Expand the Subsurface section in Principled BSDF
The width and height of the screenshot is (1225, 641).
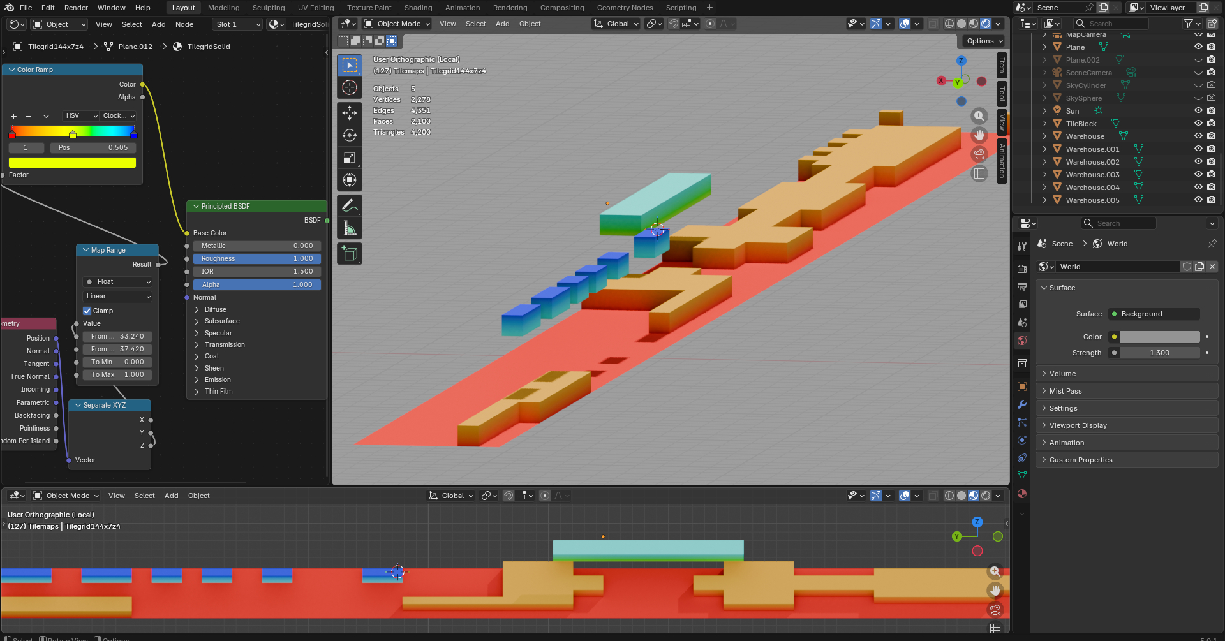coord(197,321)
